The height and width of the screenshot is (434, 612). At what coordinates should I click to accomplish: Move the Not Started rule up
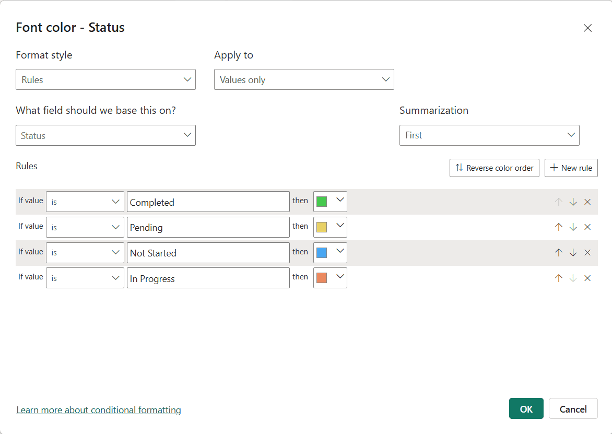click(559, 253)
